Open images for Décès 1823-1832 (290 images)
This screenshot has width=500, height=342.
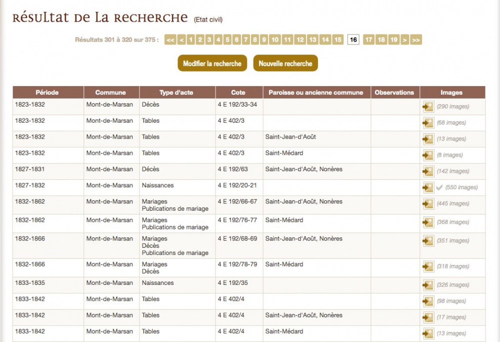[428, 107]
